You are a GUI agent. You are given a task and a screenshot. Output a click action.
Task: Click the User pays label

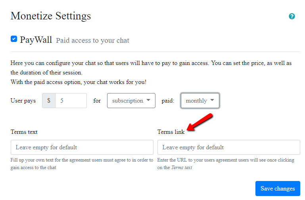(23, 101)
